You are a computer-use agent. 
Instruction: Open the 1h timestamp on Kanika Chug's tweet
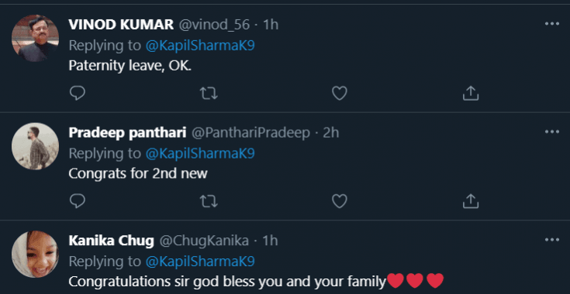270,241
